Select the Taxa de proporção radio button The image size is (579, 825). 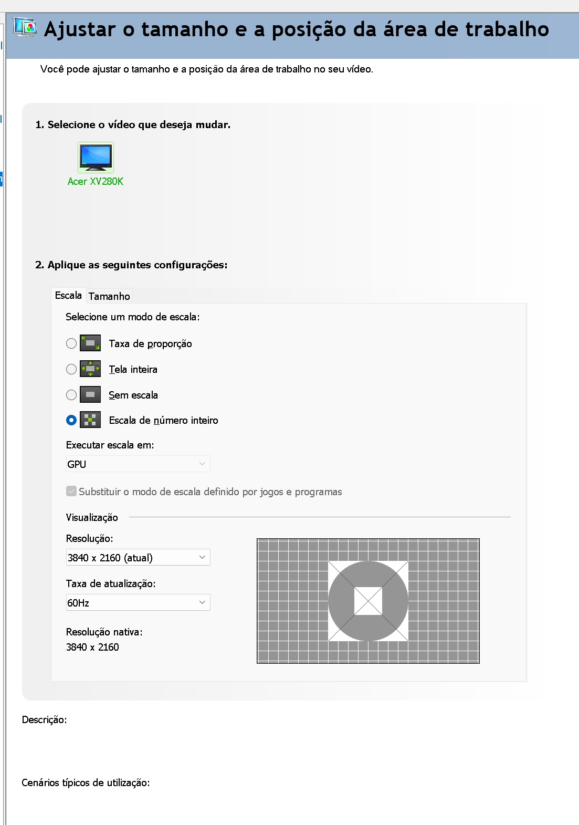pyautogui.click(x=71, y=343)
